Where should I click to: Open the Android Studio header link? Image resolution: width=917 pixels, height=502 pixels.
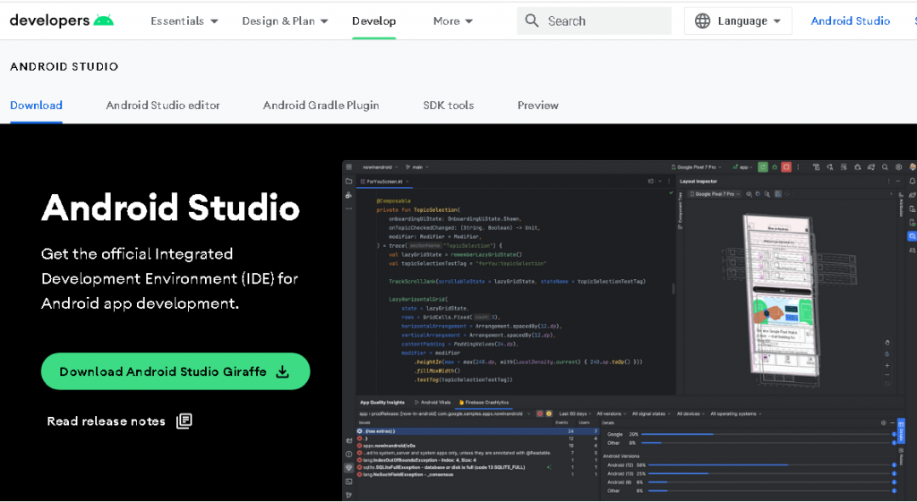click(x=851, y=21)
